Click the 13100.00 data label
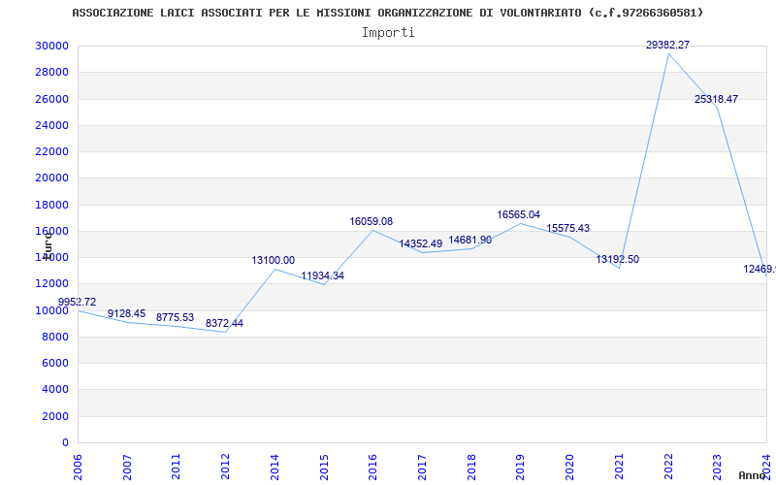 click(273, 260)
